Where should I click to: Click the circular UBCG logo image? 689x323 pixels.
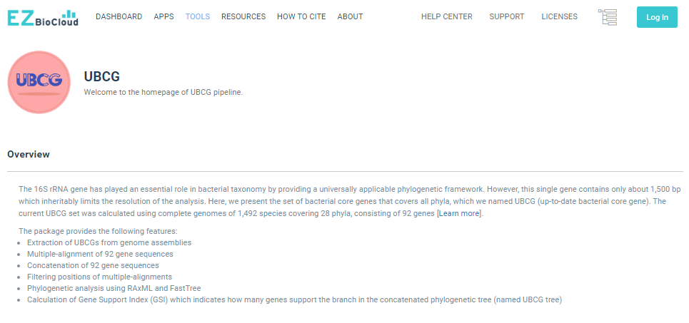[39, 82]
